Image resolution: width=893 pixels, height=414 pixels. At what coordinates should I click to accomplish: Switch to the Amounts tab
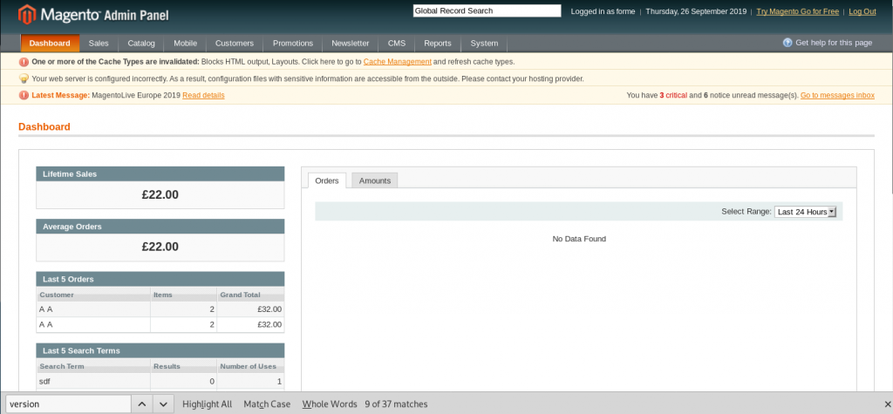[375, 180]
